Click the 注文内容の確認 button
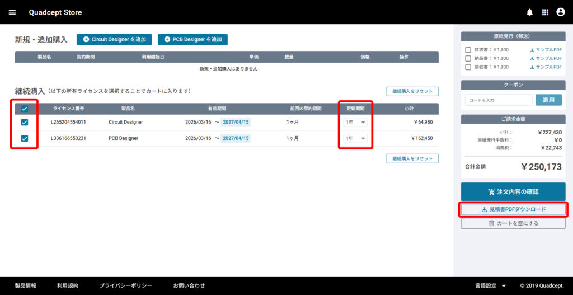This screenshot has height=295, width=573. click(x=513, y=191)
